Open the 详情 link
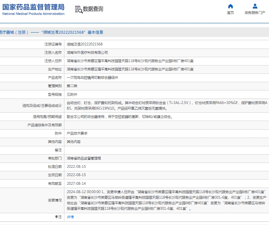 point(70,217)
